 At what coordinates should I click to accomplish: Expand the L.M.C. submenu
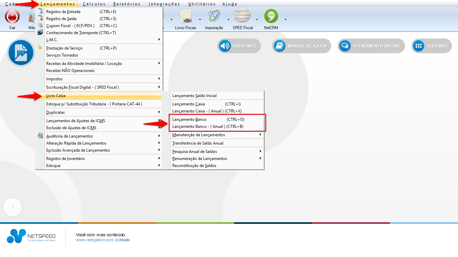(x=159, y=39)
